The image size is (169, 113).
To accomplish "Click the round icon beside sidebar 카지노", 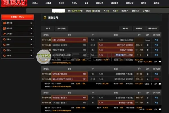I will tap(5, 39).
